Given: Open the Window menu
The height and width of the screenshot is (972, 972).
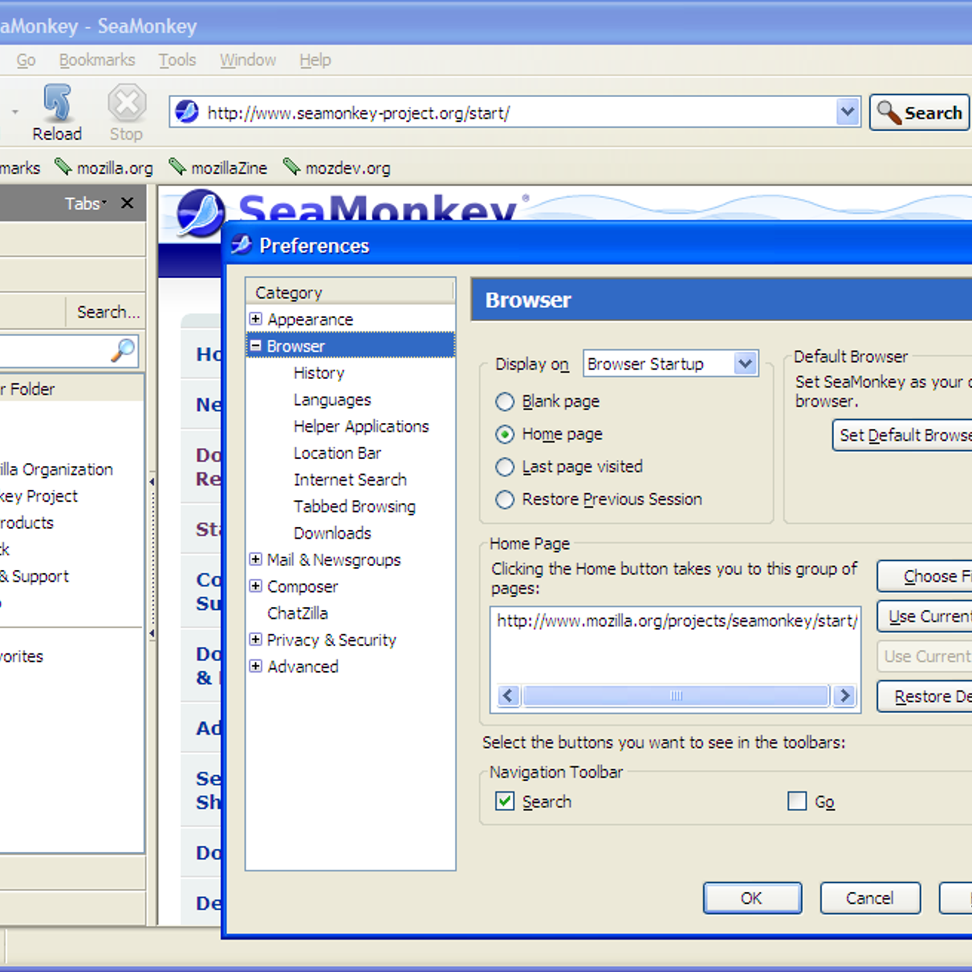Looking at the screenshot, I should point(248,60).
